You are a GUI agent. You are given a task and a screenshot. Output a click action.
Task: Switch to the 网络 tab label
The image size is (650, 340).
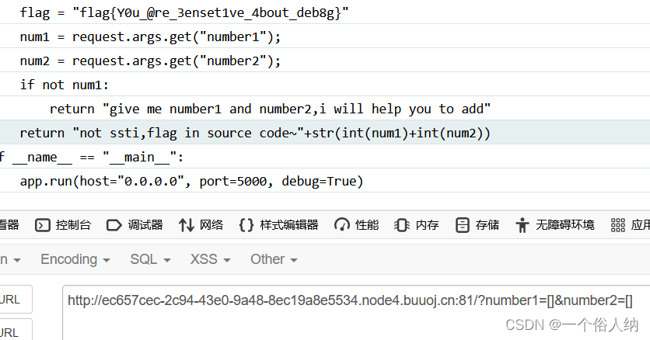click(211, 225)
